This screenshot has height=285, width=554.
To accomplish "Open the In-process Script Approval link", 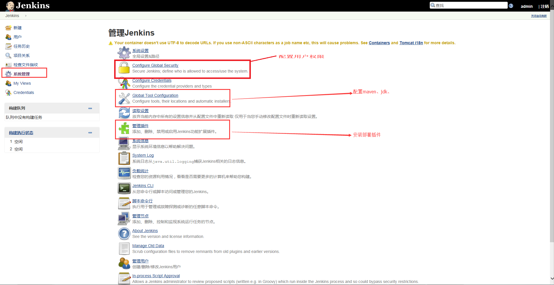I will tap(156, 276).
